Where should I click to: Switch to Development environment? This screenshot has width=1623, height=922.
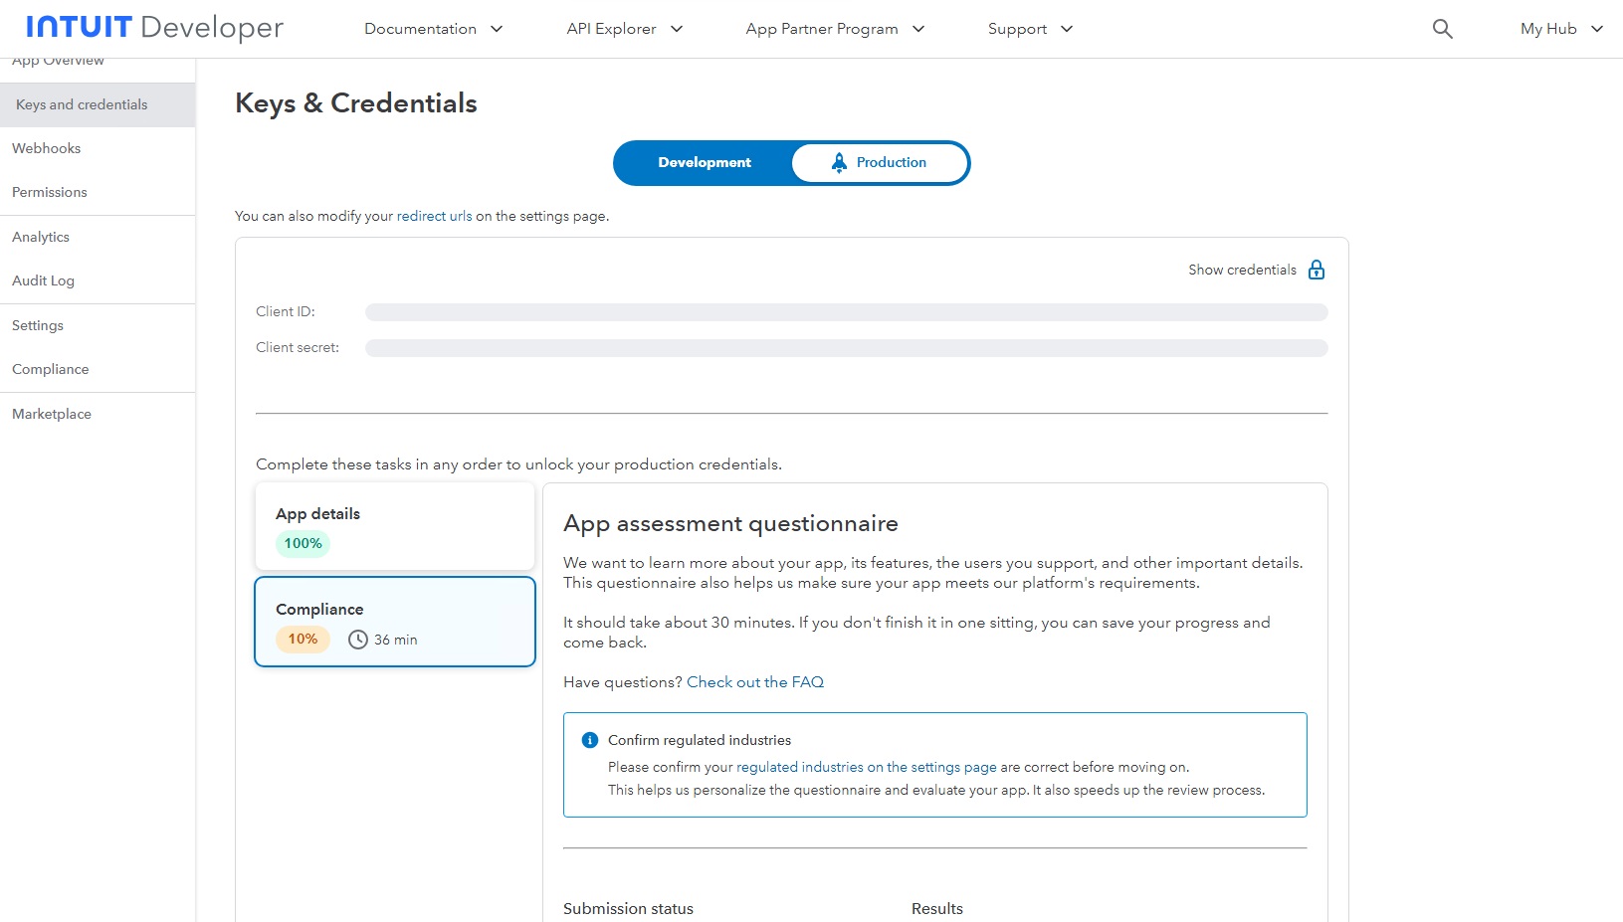704,163
